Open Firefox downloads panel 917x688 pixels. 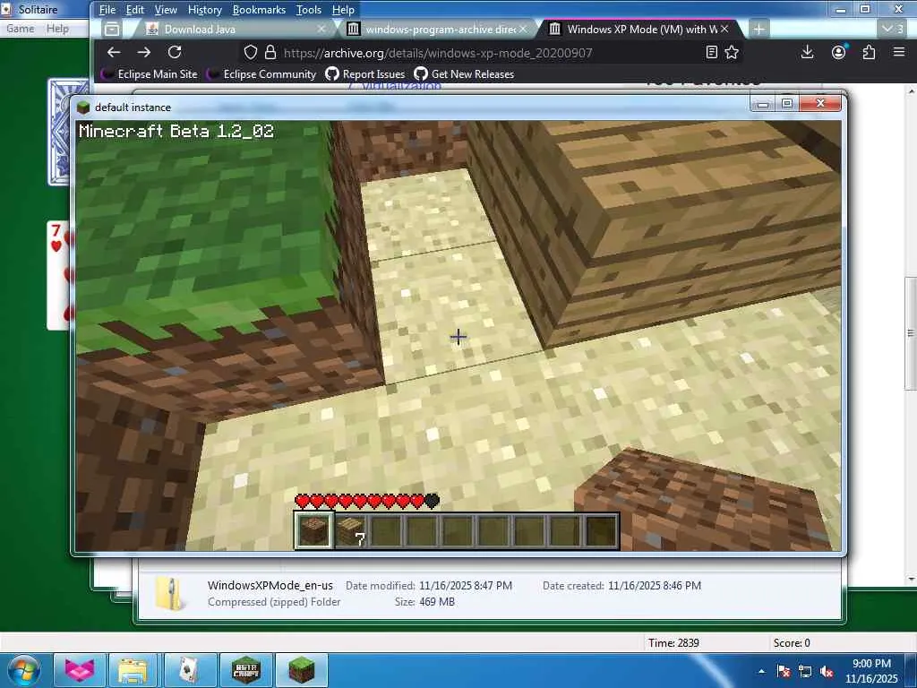(807, 52)
